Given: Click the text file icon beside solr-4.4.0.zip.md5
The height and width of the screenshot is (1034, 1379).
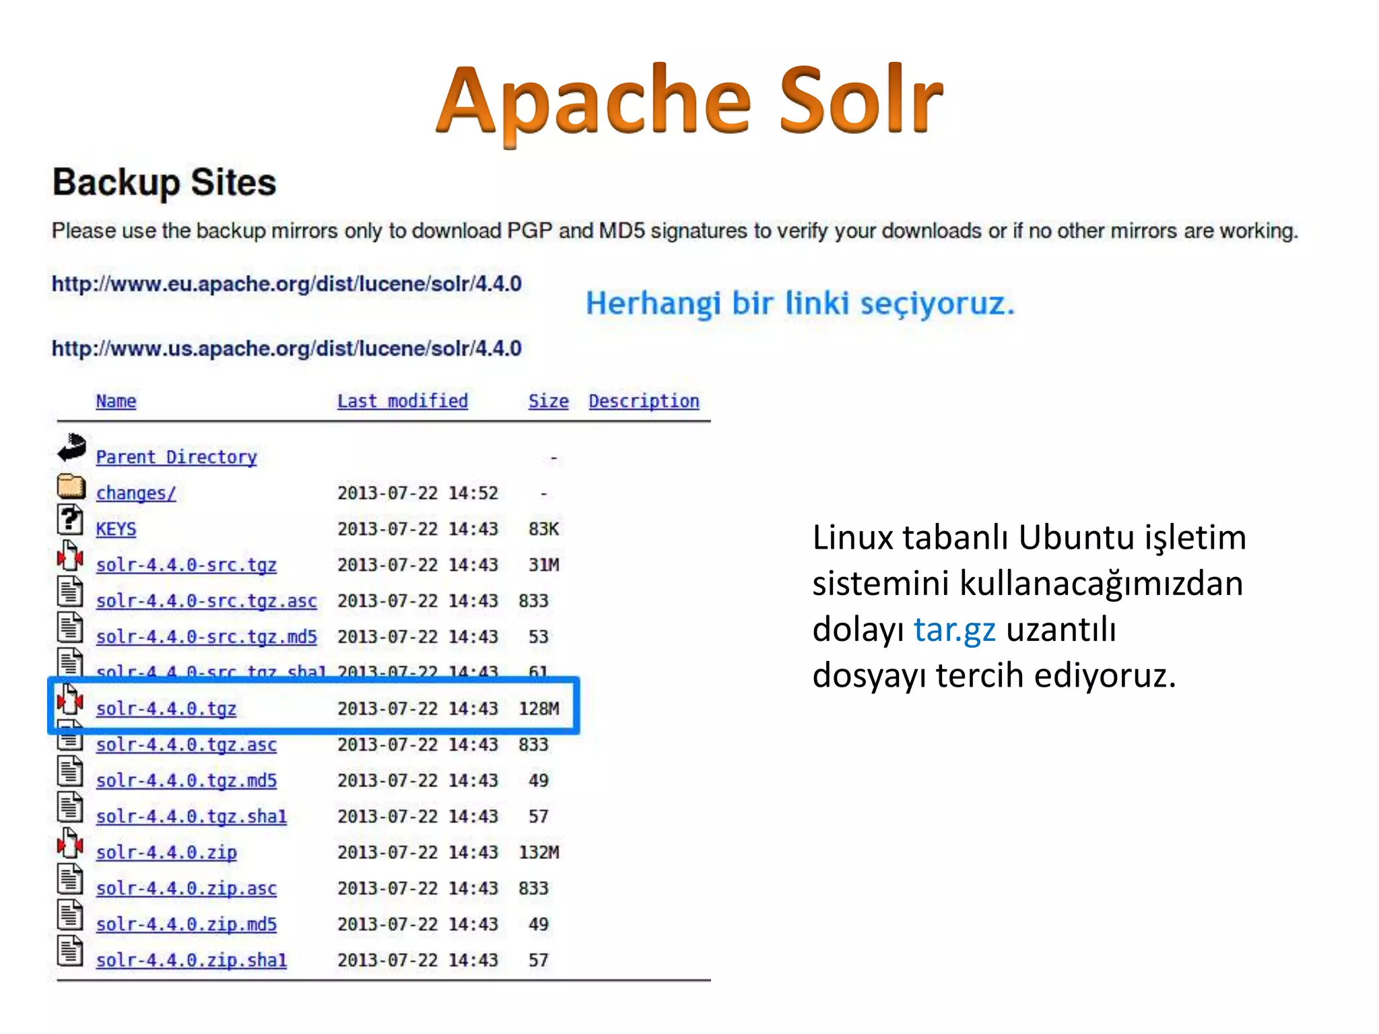Looking at the screenshot, I should click(x=70, y=915).
